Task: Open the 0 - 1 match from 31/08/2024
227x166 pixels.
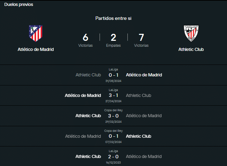Action: click(113, 75)
